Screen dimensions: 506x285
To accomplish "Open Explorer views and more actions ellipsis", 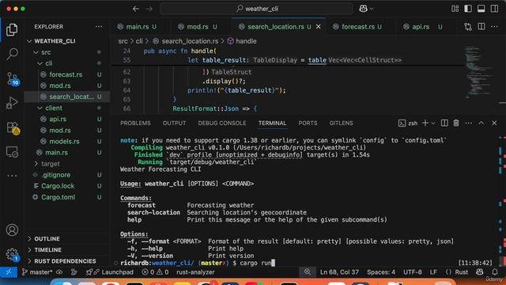I will point(99,27).
